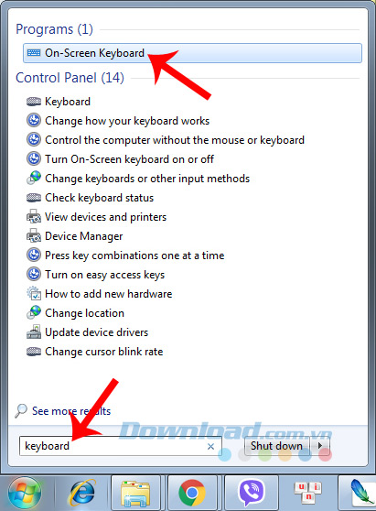Launch Google Chrome from taskbar

pyautogui.click(x=192, y=493)
